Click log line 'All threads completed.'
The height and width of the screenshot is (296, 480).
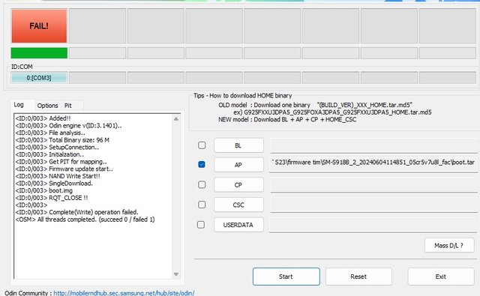(x=85, y=220)
